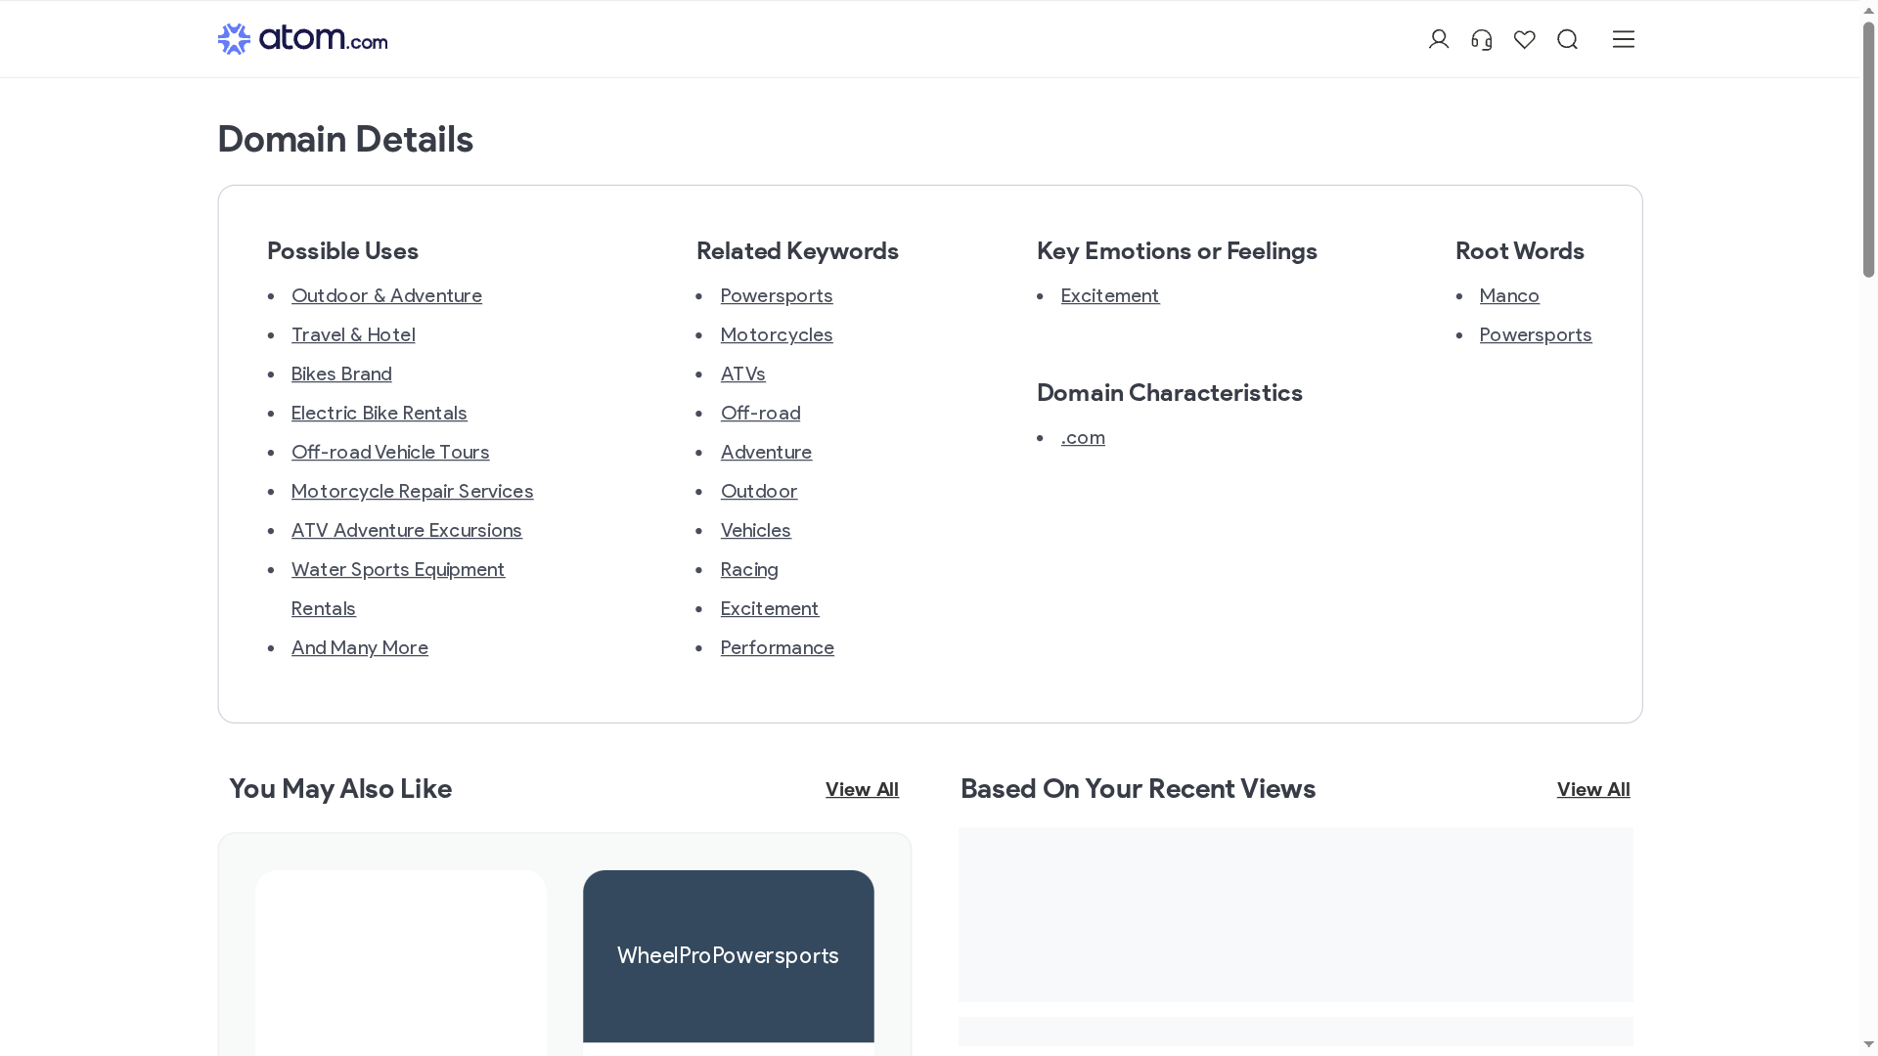Open the hamburger menu icon
This screenshot has width=1878, height=1056.
(1624, 39)
